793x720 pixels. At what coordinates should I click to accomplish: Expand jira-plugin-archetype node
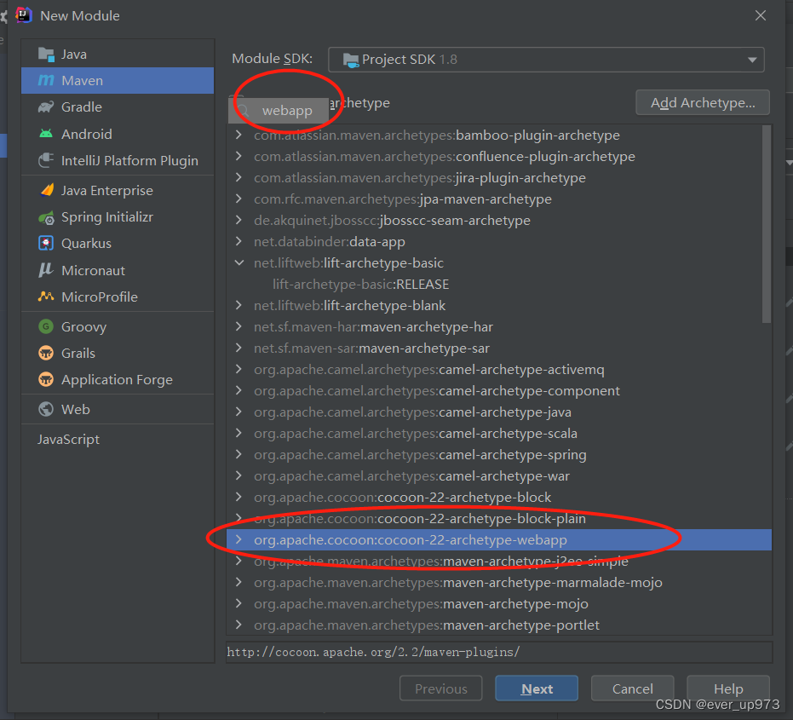click(238, 177)
